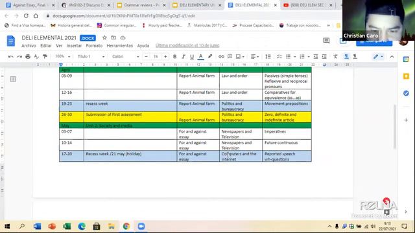The width and height of the screenshot is (415, 233).
Task: Toggle underline formatting
Action: point(192,56)
